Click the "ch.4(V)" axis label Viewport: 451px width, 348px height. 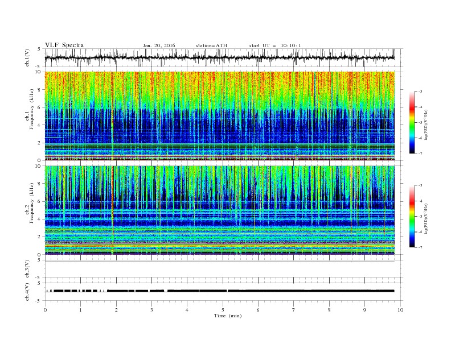point(27,292)
